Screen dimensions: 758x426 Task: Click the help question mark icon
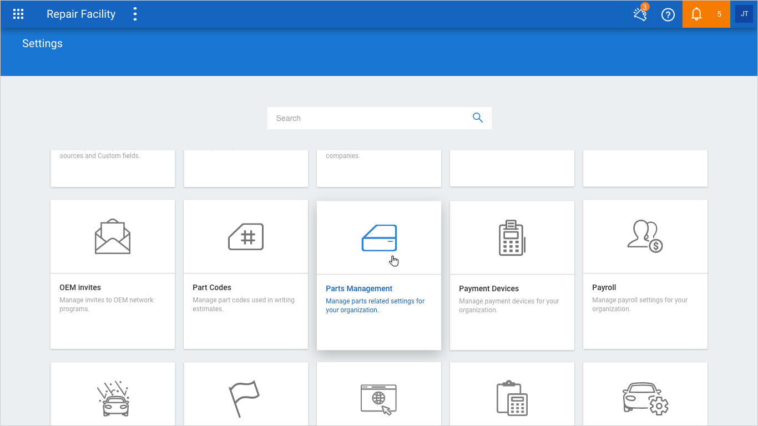pyautogui.click(x=668, y=15)
